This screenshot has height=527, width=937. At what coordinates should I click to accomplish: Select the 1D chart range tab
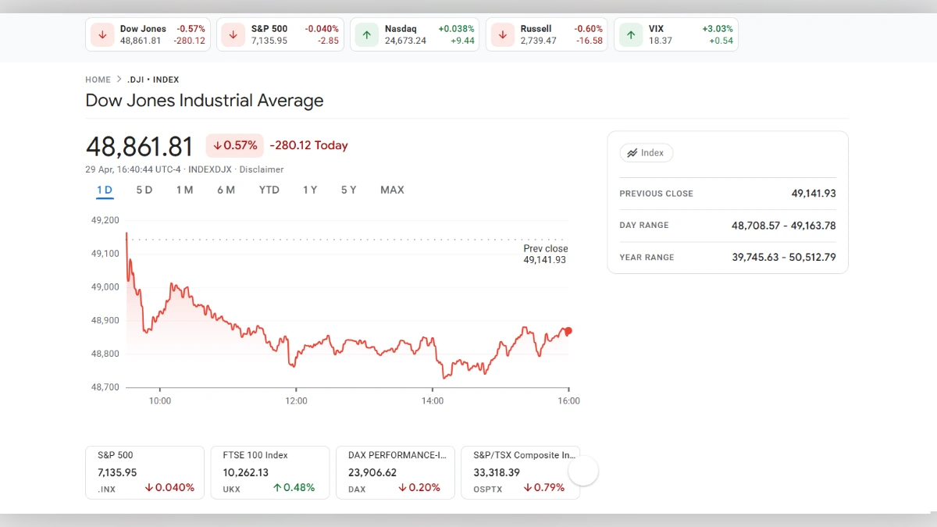tap(105, 190)
